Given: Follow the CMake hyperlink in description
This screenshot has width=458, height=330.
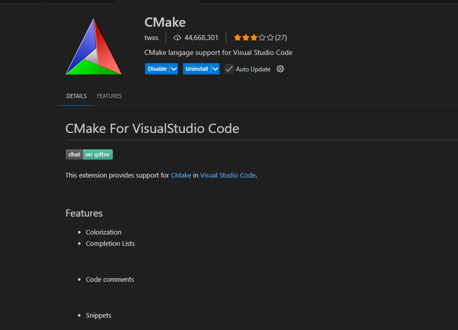Looking at the screenshot, I should (181, 175).
